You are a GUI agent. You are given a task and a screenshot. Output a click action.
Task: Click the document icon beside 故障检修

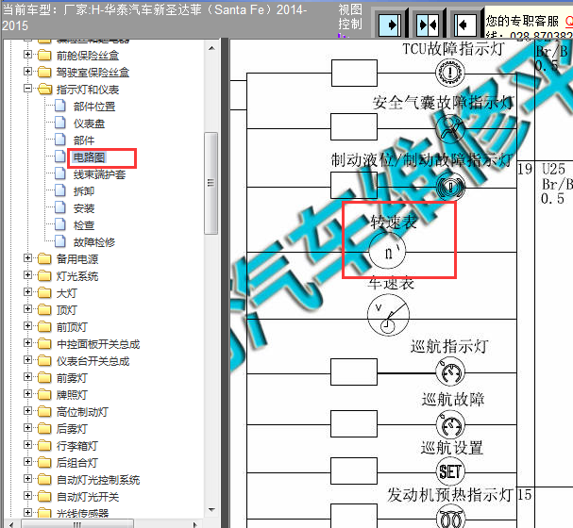point(59,242)
